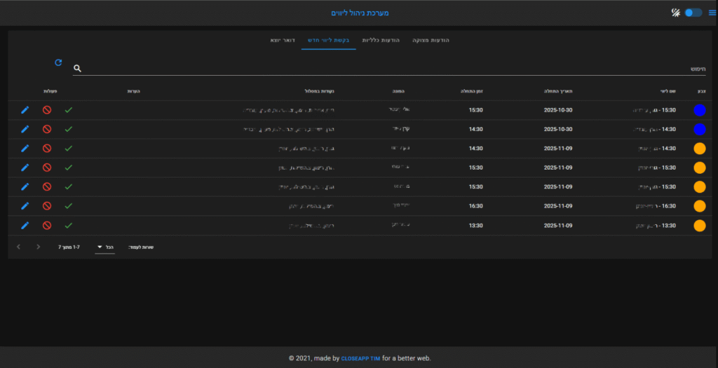This screenshot has width=718, height=368.
Task: Click the CLOSEAPP TIM footer link
Action: tap(360, 358)
